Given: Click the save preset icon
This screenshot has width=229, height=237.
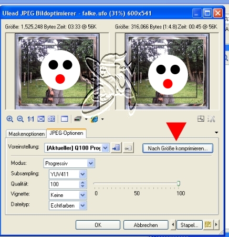Looking at the screenshot, I should [x=116, y=148].
